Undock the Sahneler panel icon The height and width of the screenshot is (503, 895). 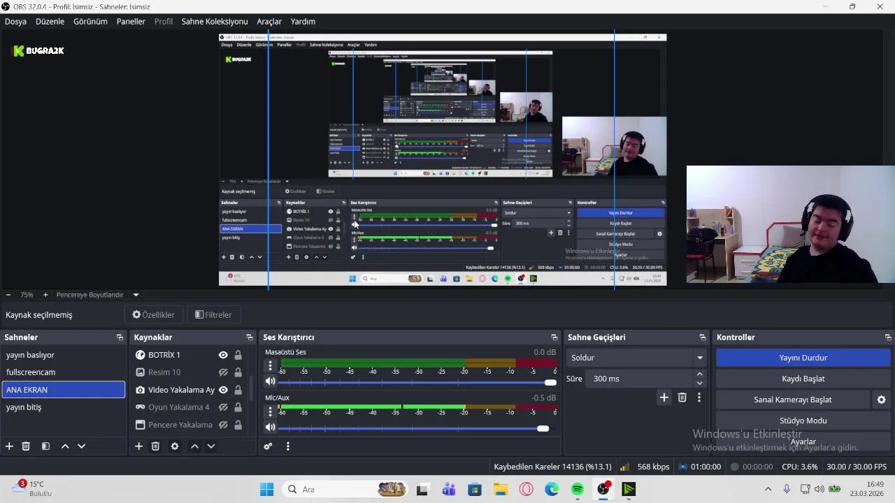[x=120, y=337]
